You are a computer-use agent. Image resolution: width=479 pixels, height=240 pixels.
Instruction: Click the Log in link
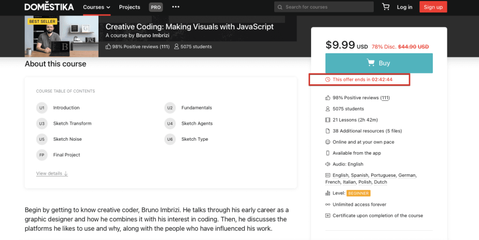tap(405, 7)
